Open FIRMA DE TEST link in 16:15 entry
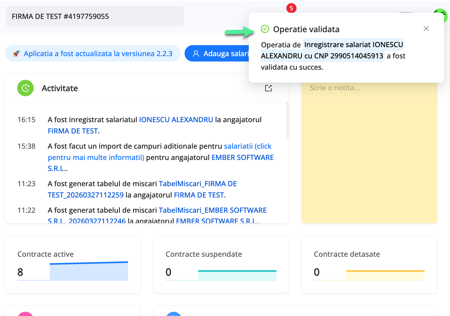Screen dimensions: 450x316 73,131
